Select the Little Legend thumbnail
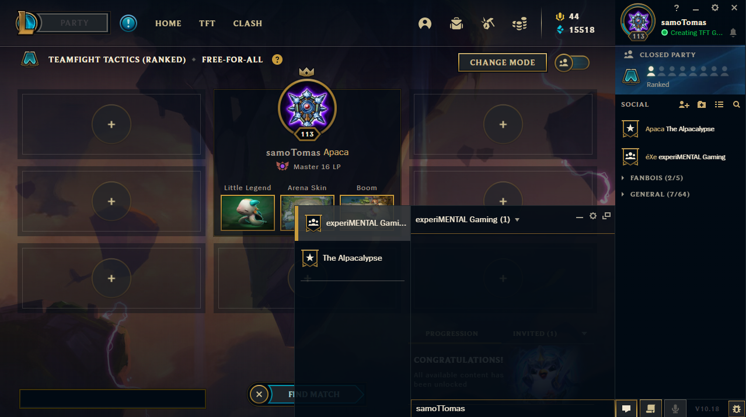This screenshot has height=417, width=746. point(247,212)
